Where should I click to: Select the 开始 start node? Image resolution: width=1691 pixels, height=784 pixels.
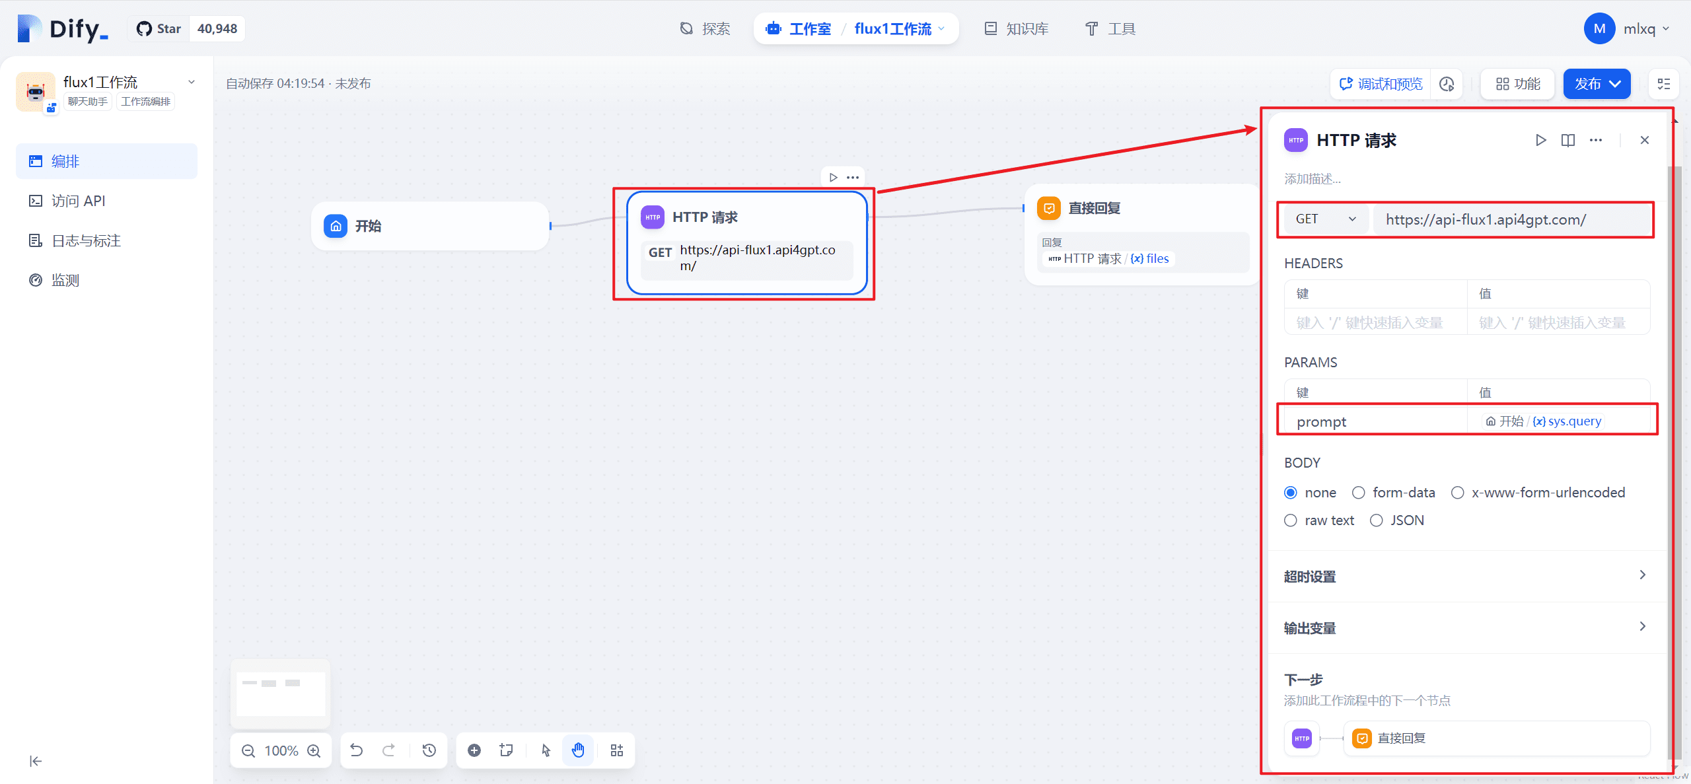[430, 226]
